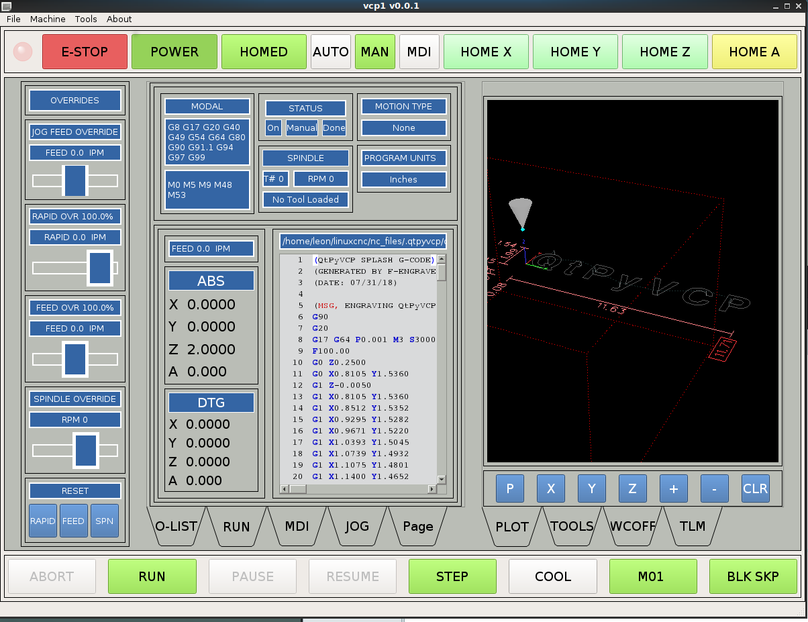Viewport: 808px width, 622px height.
Task: Reset SPN spindle override
Action: [x=105, y=521]
